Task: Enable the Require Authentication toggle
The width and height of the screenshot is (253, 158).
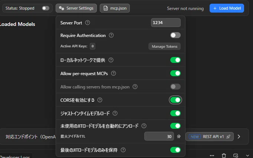Action: (x=175, y=35)
